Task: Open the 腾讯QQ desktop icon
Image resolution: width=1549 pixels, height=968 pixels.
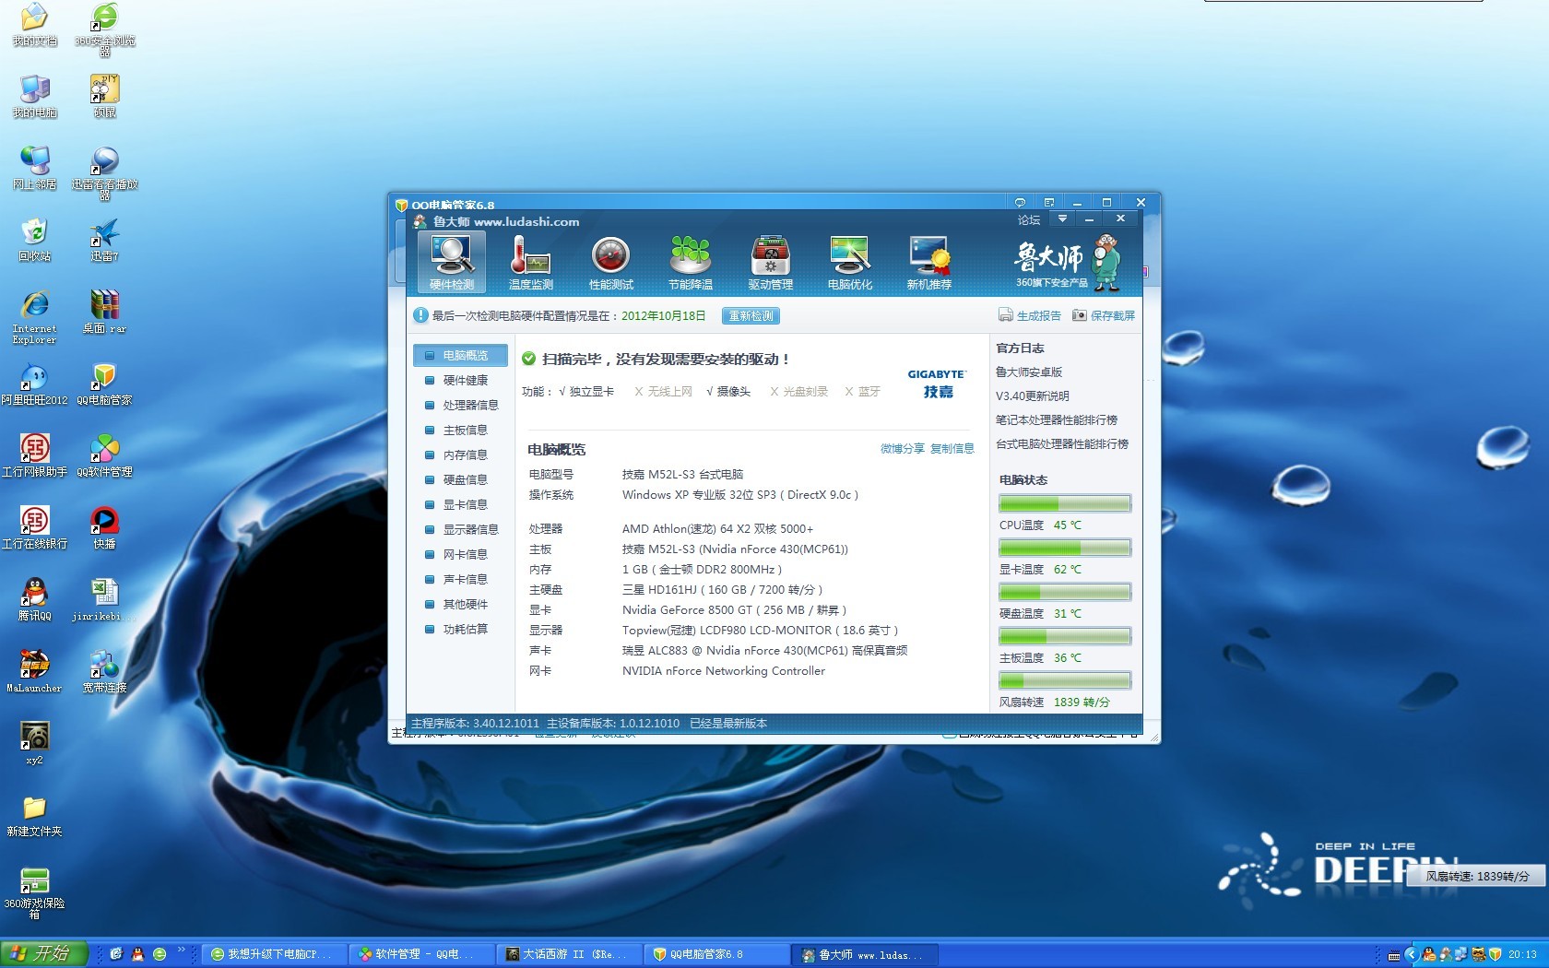Action: click(x=34, y=600)
